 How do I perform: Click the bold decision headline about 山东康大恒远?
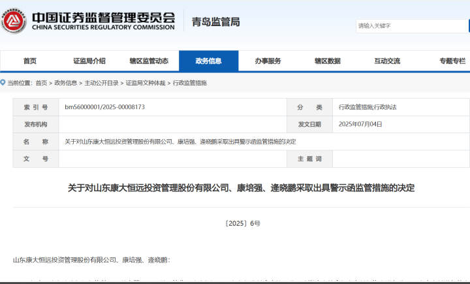point(241,188)
